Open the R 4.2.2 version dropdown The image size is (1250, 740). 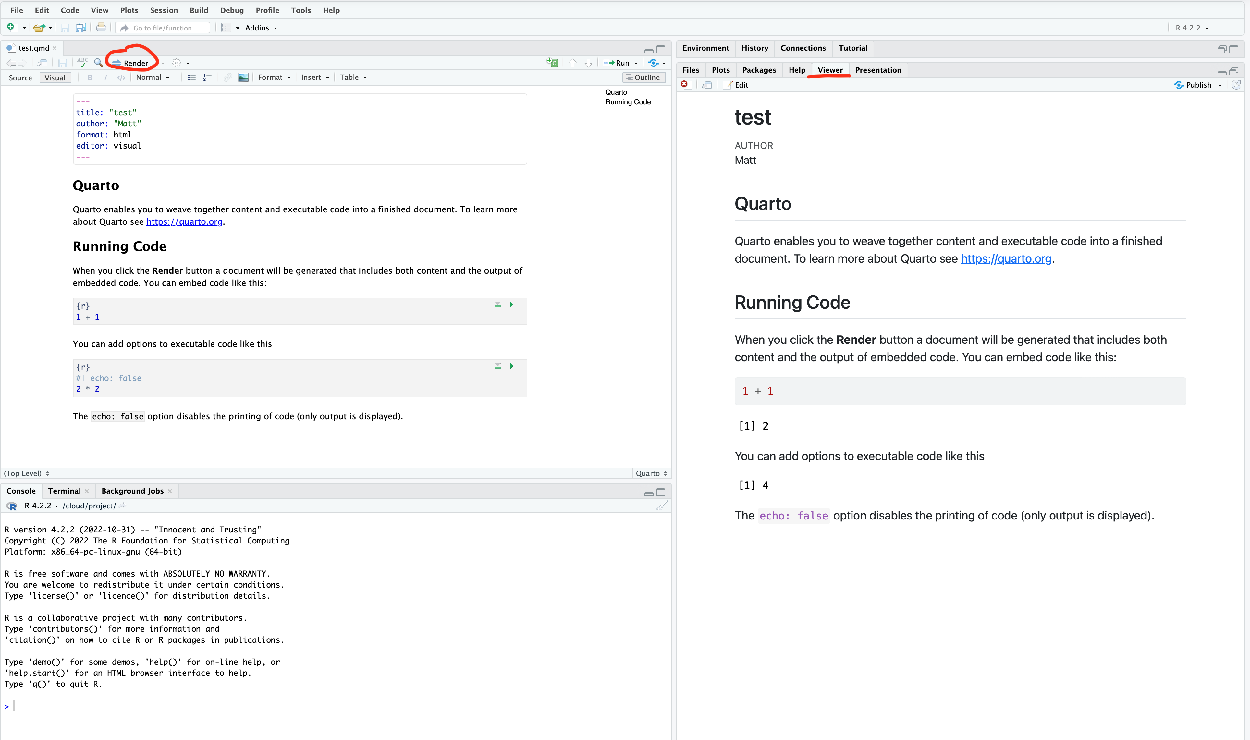coord(1192,28)
